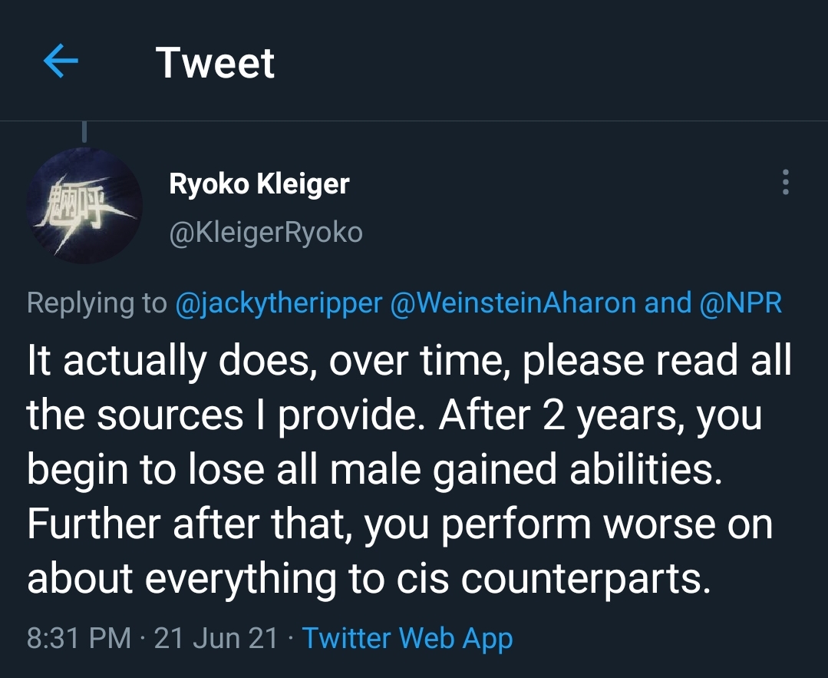
Task: Click the display name Ryoko Kleiger
Action: click(259, 184)
